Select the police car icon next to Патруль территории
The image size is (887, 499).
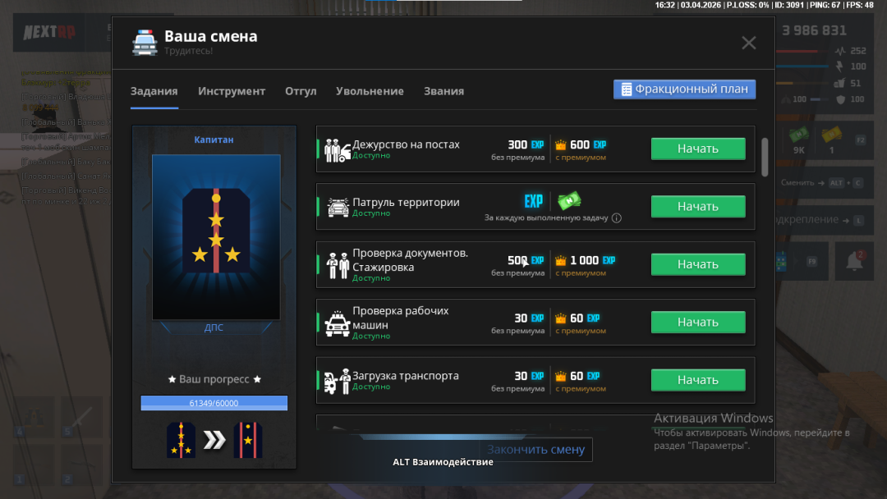click(337, 206)
